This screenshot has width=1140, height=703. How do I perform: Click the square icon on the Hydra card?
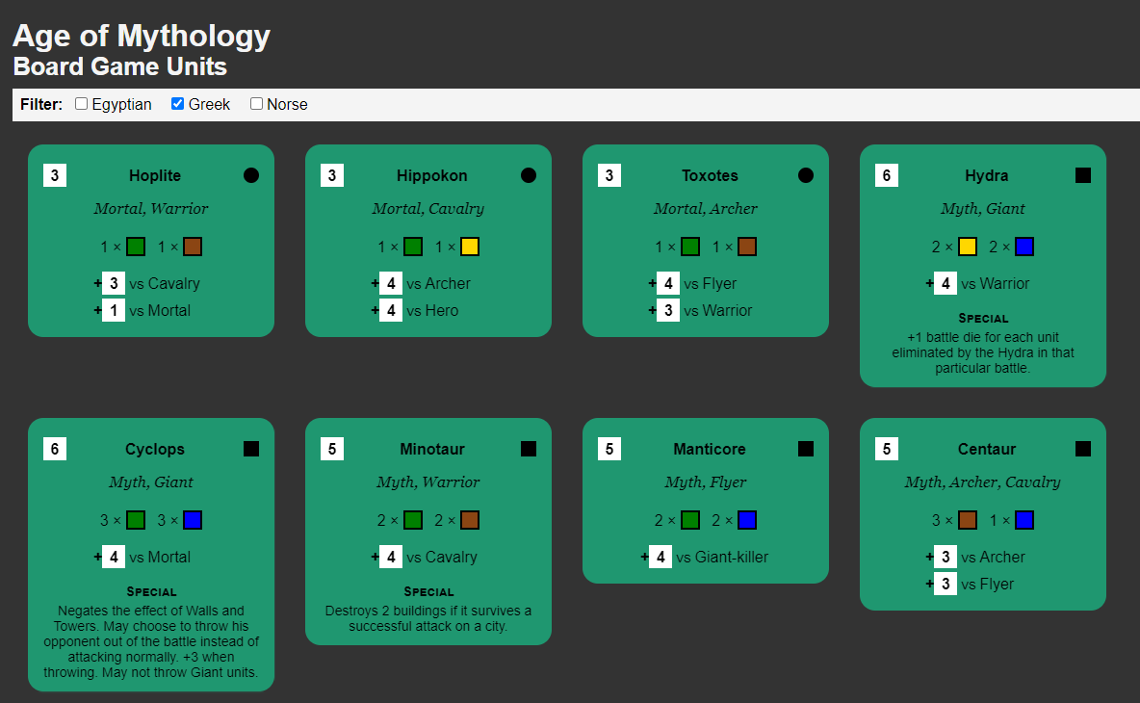click(1083, 174)
